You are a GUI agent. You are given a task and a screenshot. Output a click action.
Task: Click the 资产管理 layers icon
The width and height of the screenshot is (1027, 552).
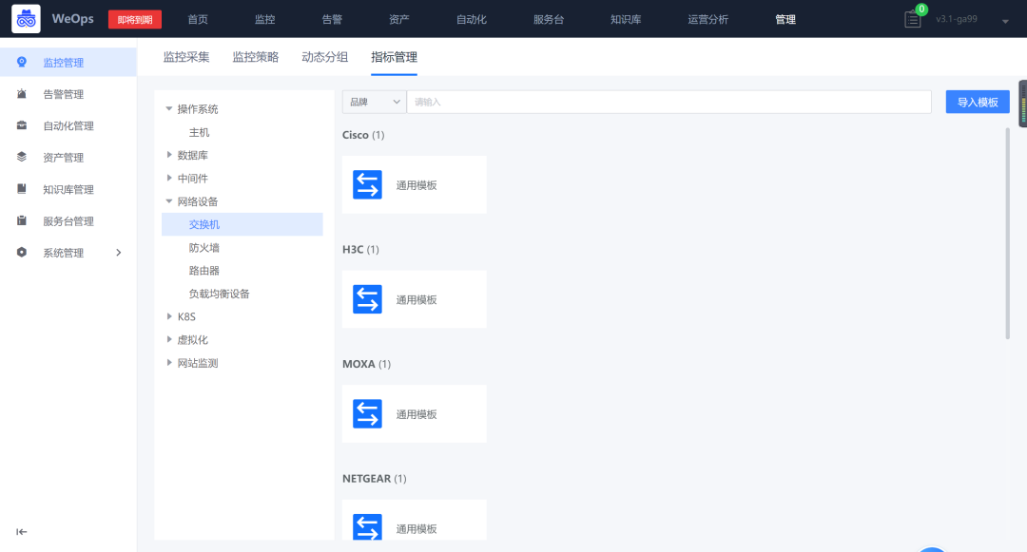pyautogui.click(x=22, y=157)
